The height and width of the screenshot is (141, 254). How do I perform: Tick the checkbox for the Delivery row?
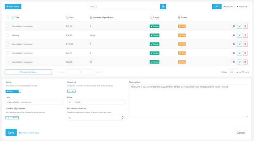coord(7,35)
